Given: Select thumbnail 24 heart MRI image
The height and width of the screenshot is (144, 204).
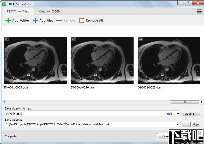Looking at the screenshot, I should point(102,60).
